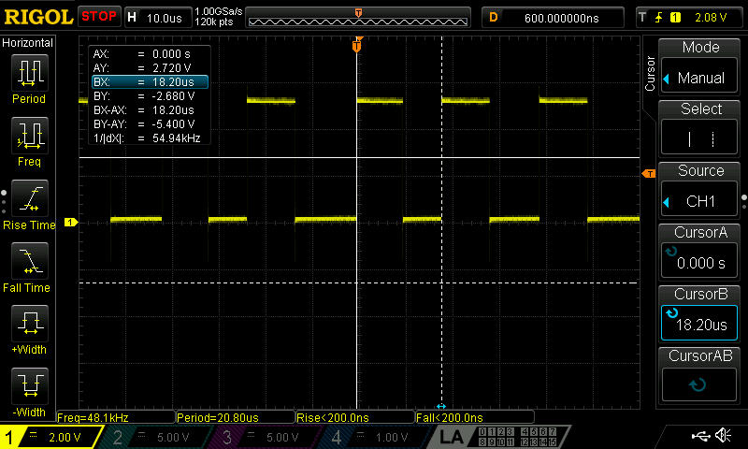
Task: Toggle channel 1 at 2.00 V
Action: [50, 437]
